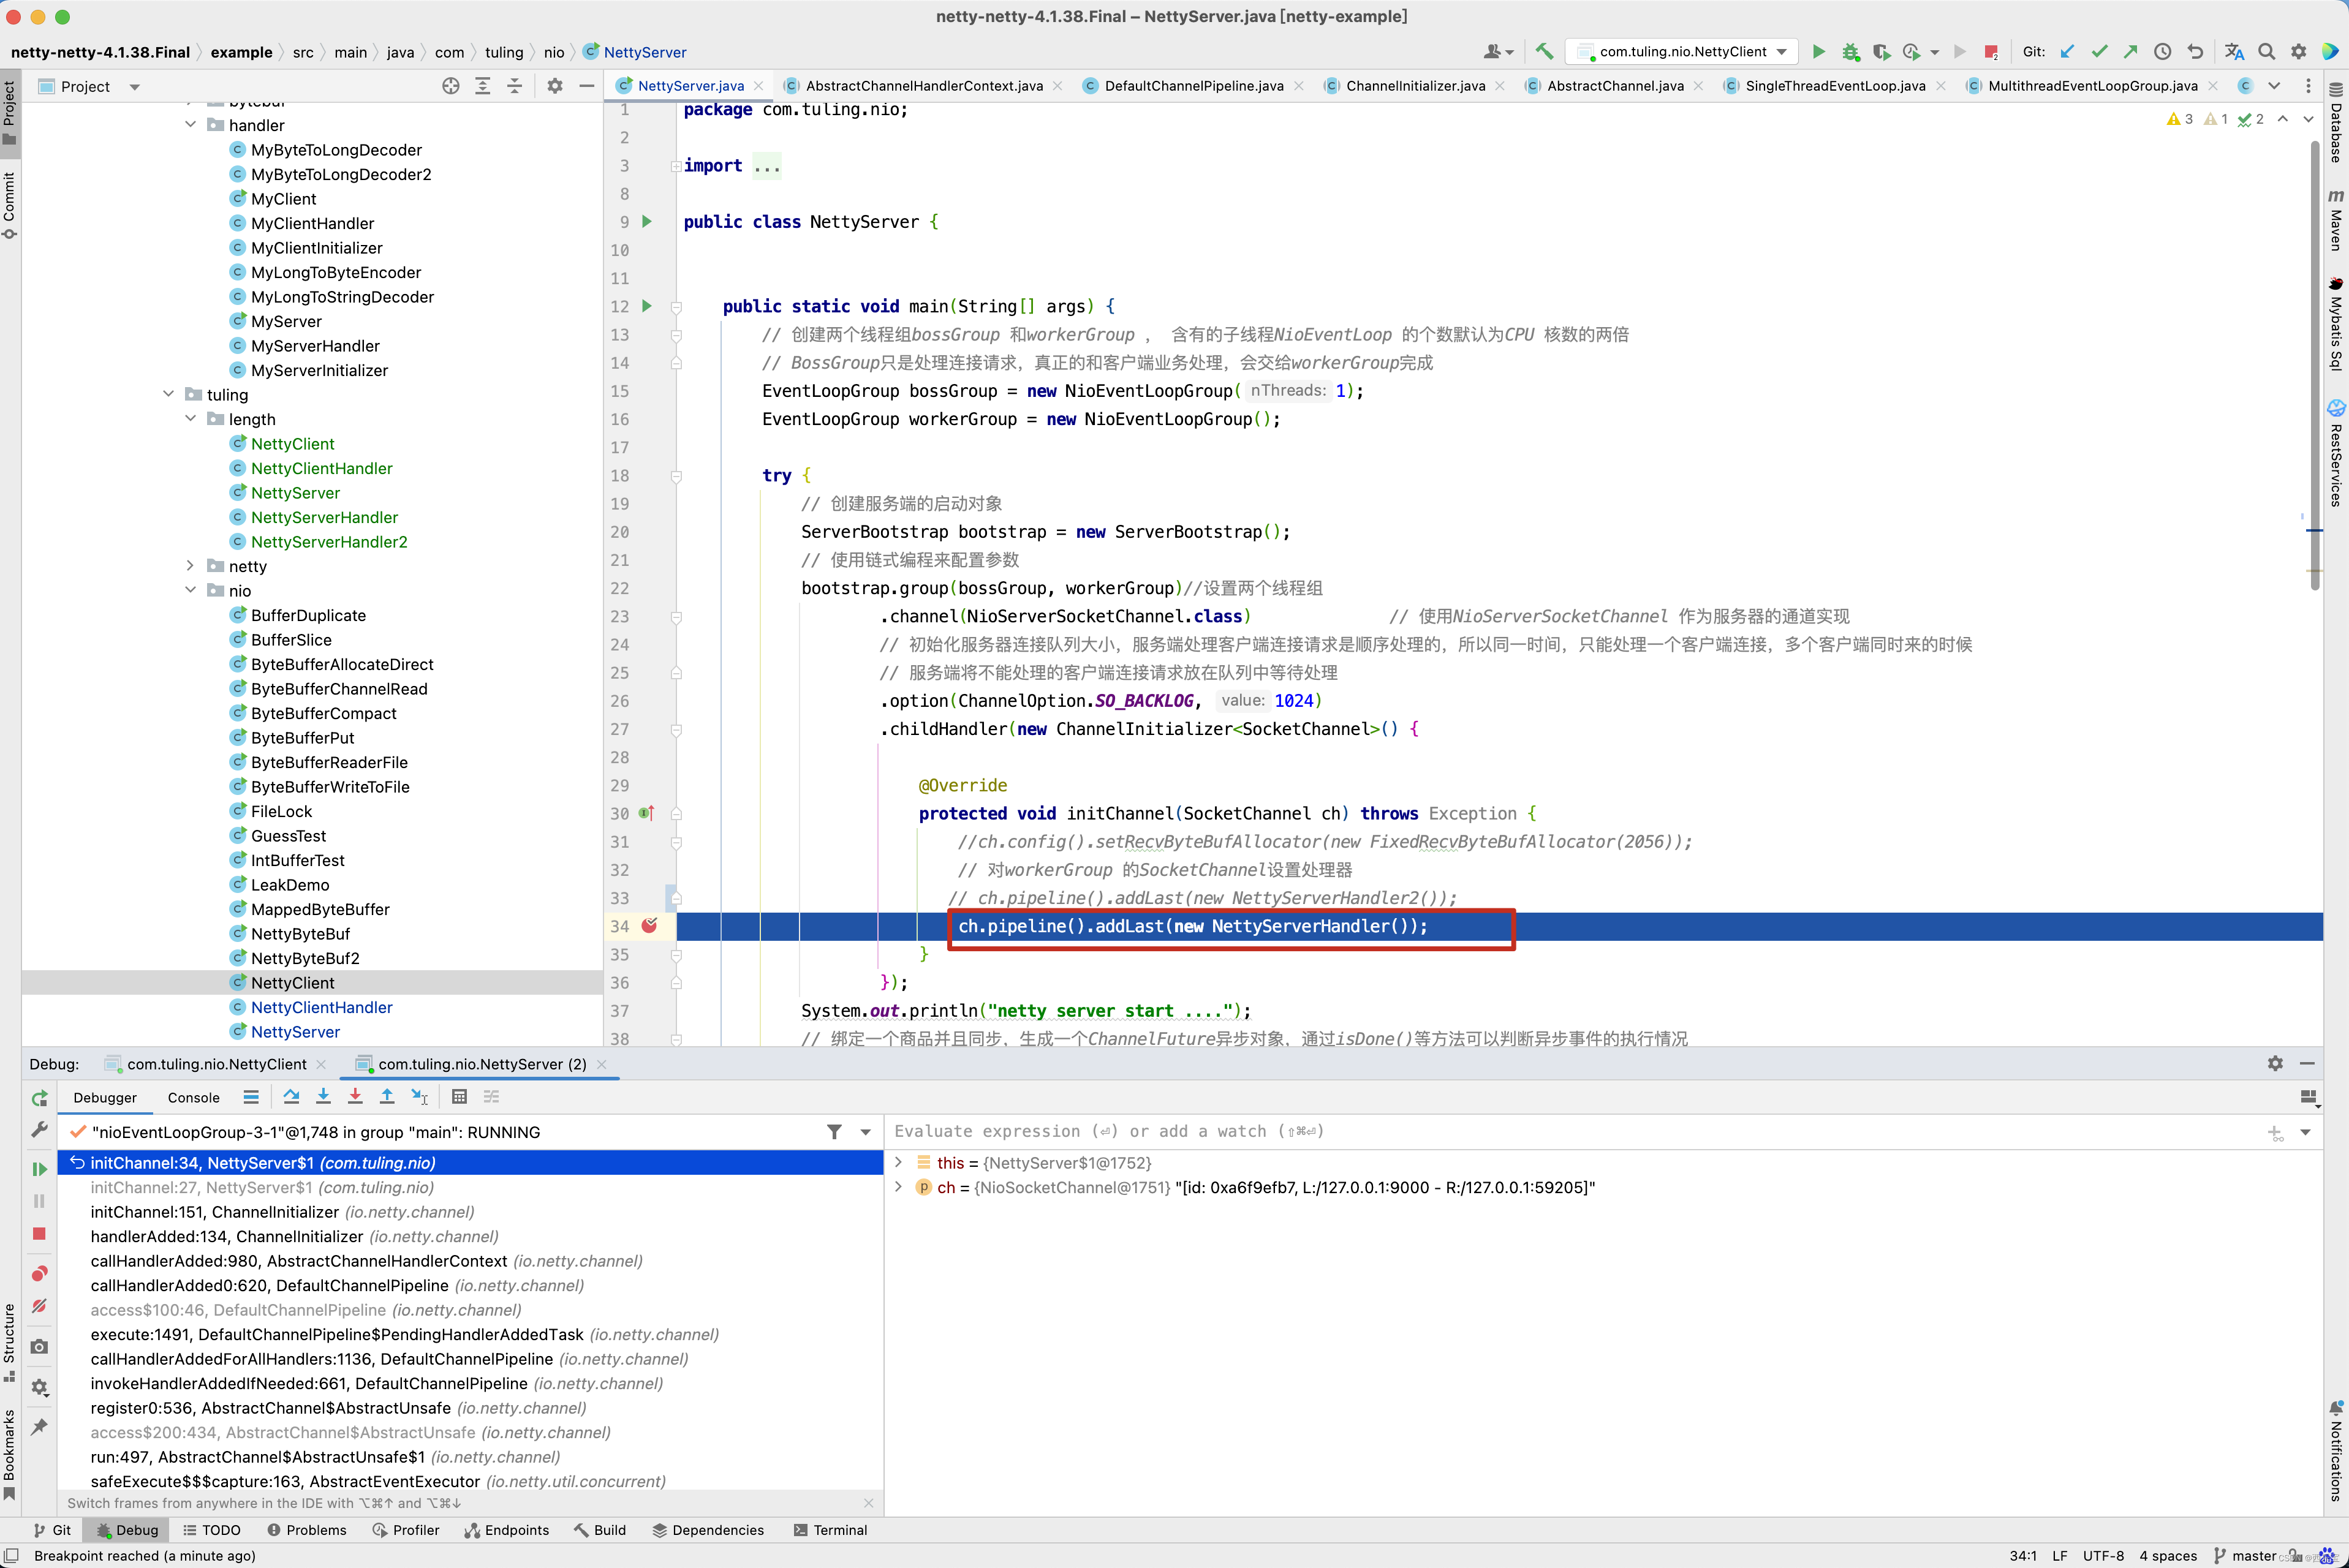This screenshot has width=2349, height=1568.
Task: Open the DefaultChannelPipeline.java editor tab
Action: [1193, 86]
